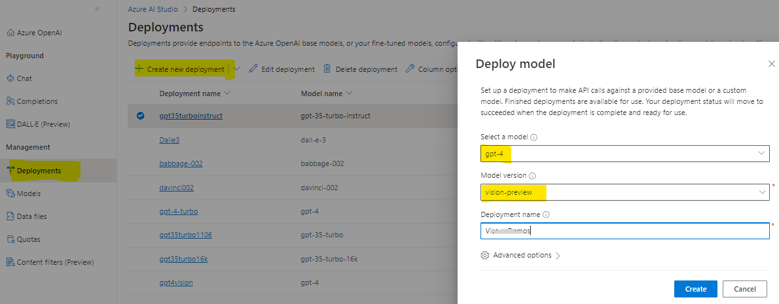
Task: Collapse the sidebar with the double chevron
Action: (98, 9)
